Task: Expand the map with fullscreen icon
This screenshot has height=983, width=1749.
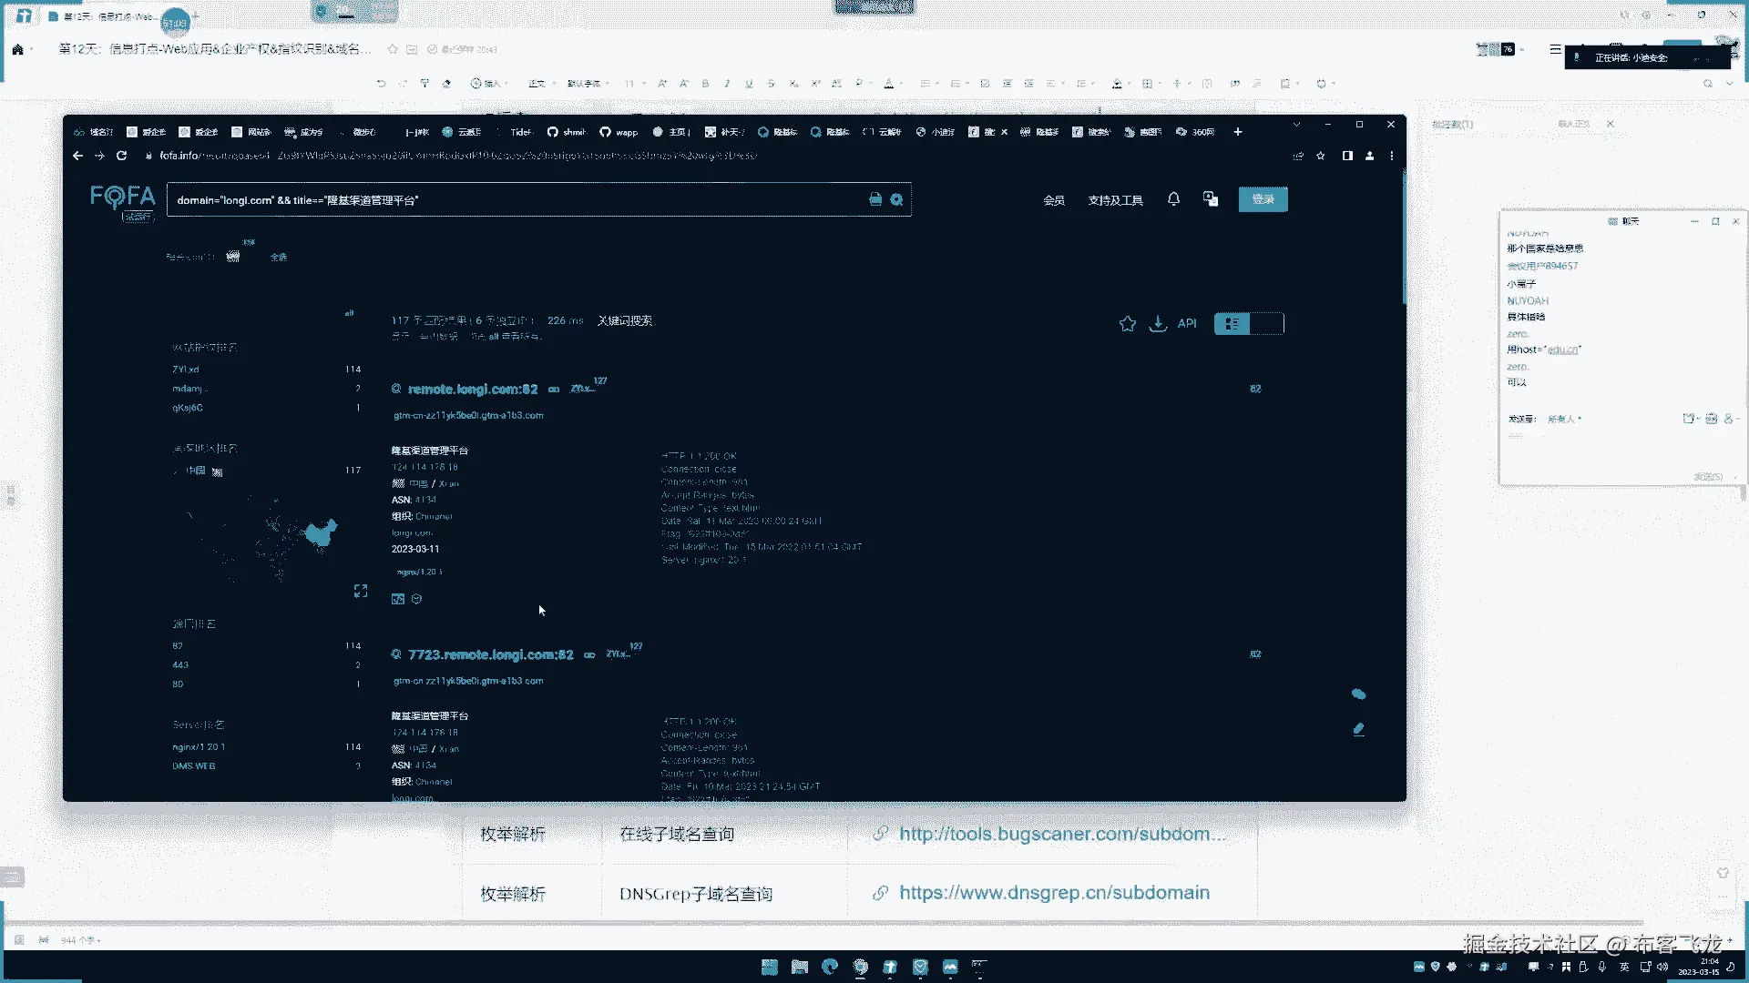Action: click(x=361, y=592)
